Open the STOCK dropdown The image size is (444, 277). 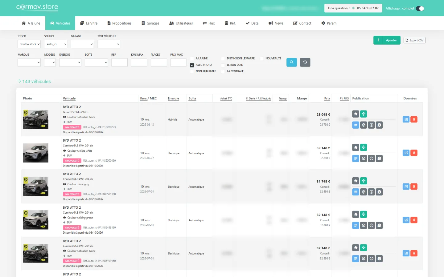coord(29,44)
